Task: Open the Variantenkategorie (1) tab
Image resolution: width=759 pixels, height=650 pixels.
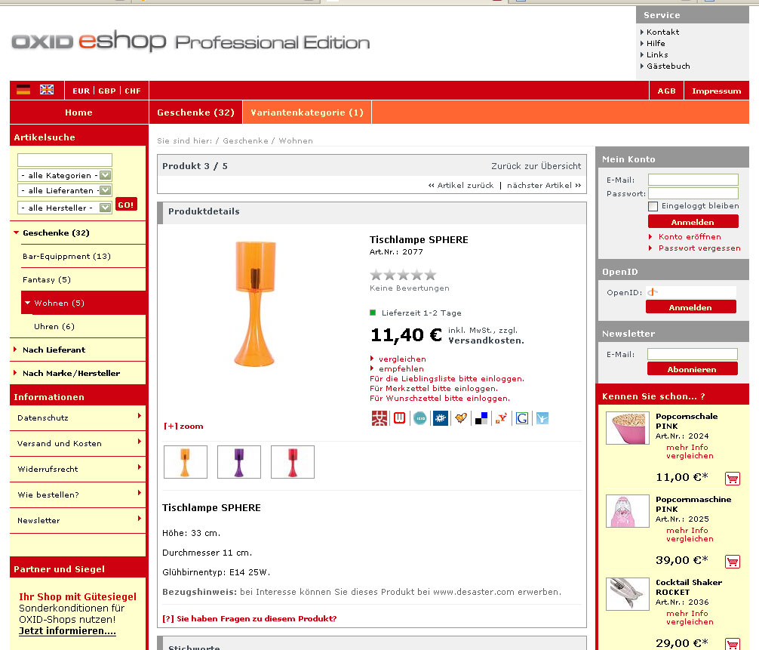Action: (x=307, y=112)
